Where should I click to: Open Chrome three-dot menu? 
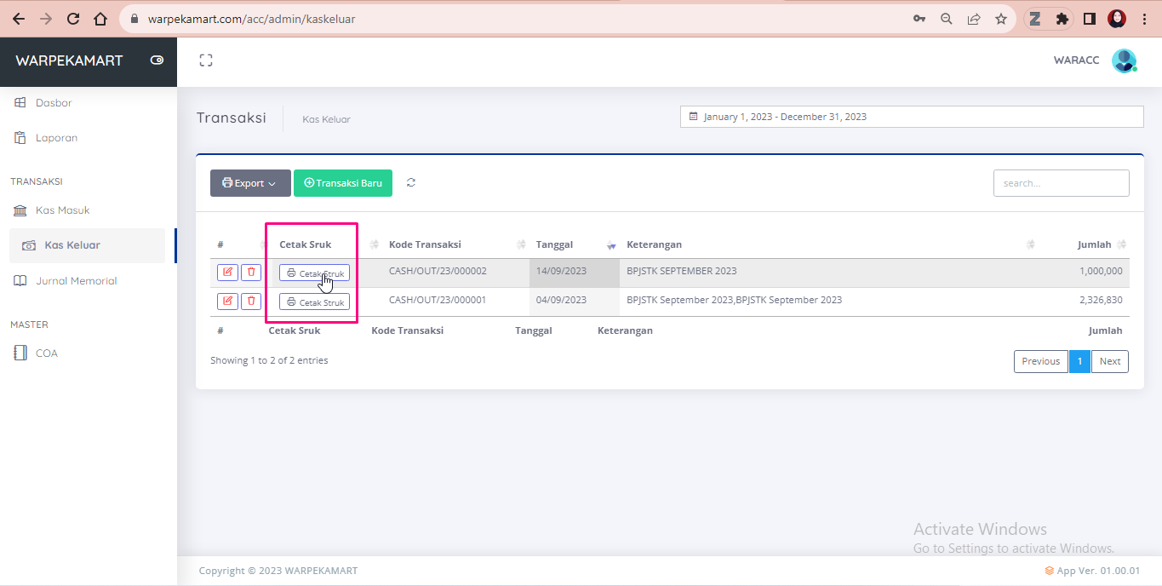pos(1143,19)
